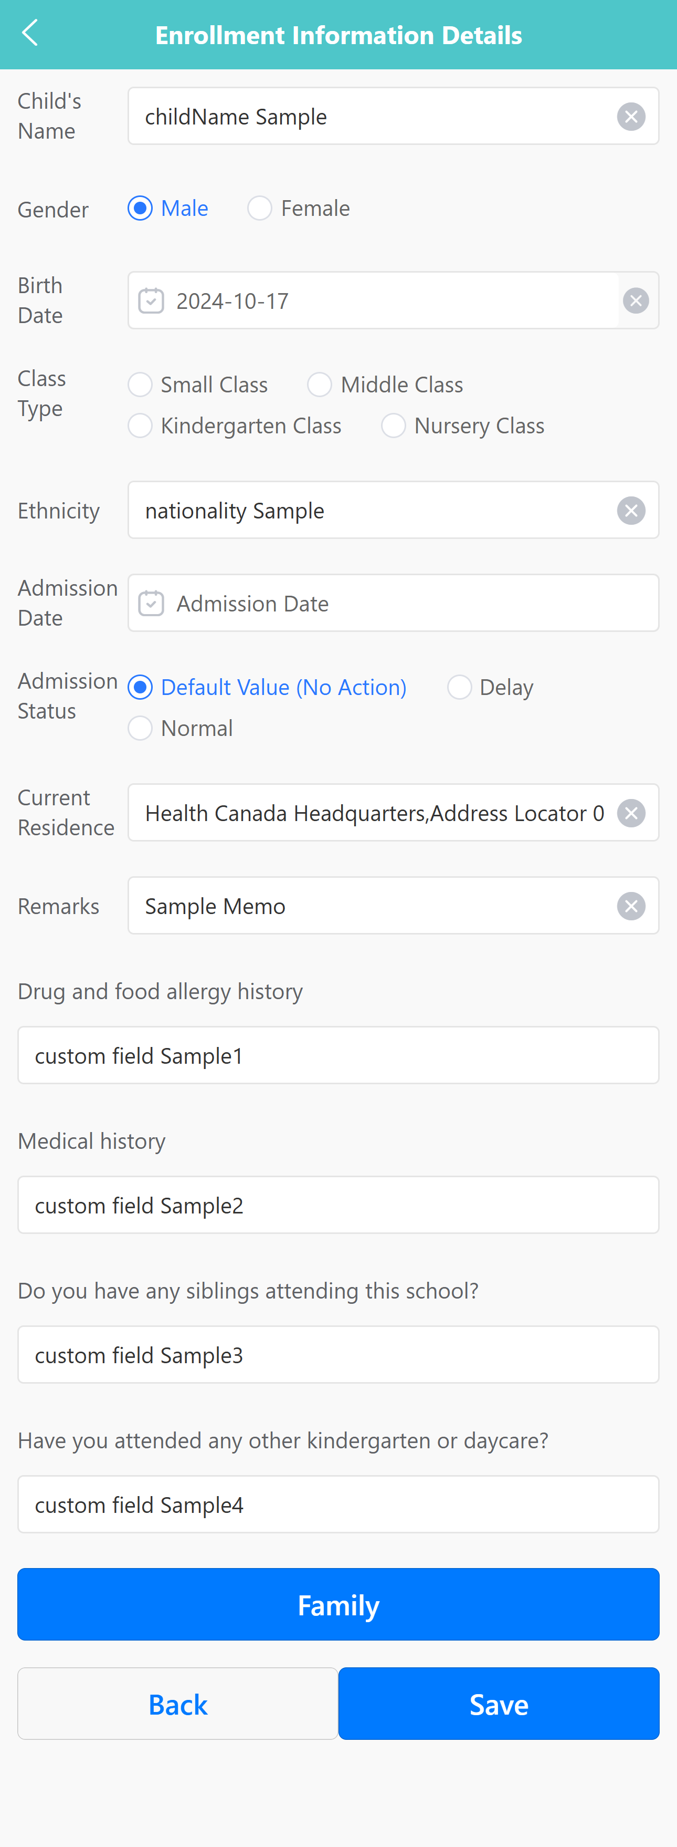Clear the Current Residence field
The width and height of the screenshot is (677, 1847).
pos(630,814)
